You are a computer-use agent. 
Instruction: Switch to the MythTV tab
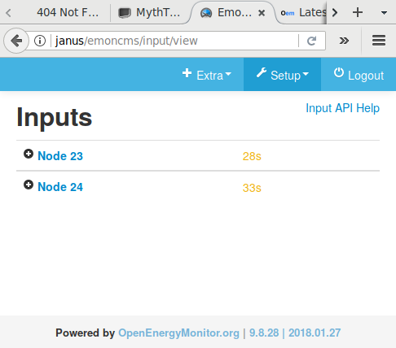coord(149,12)
